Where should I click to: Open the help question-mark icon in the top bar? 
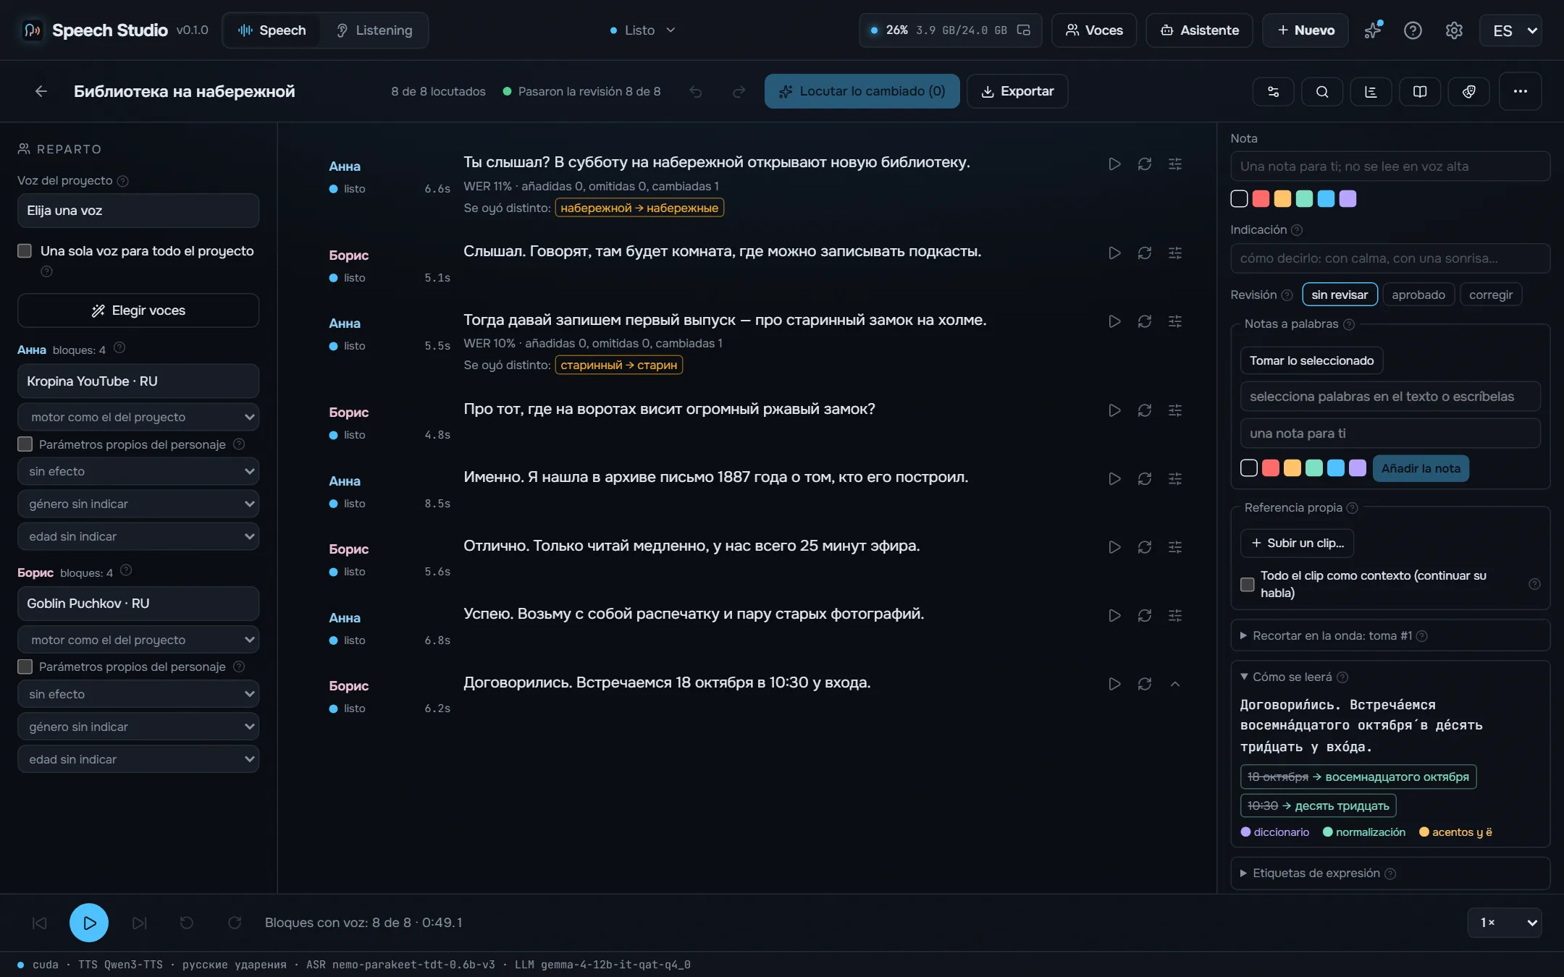(x=1413, y=30)
